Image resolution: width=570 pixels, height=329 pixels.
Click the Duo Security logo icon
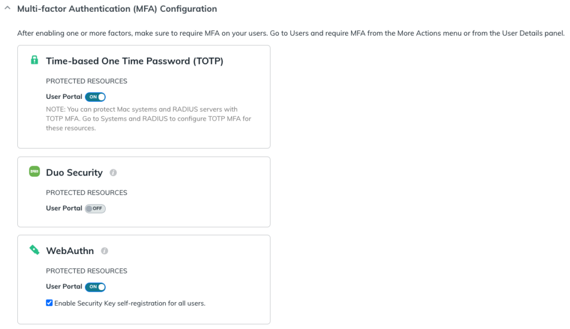(35, 172)
